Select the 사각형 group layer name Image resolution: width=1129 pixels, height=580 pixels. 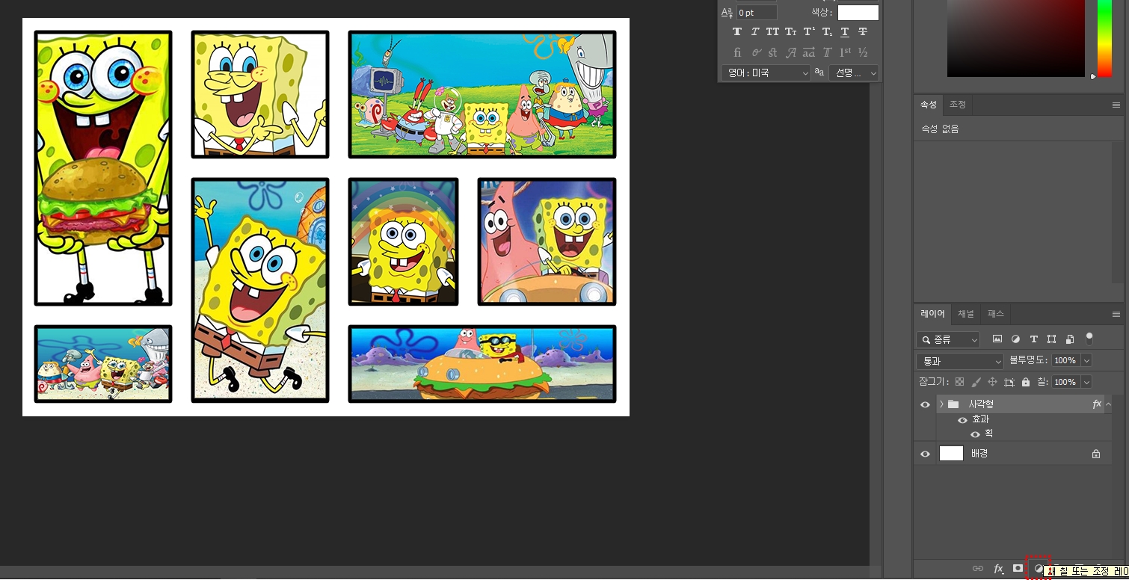click(981, 404)
